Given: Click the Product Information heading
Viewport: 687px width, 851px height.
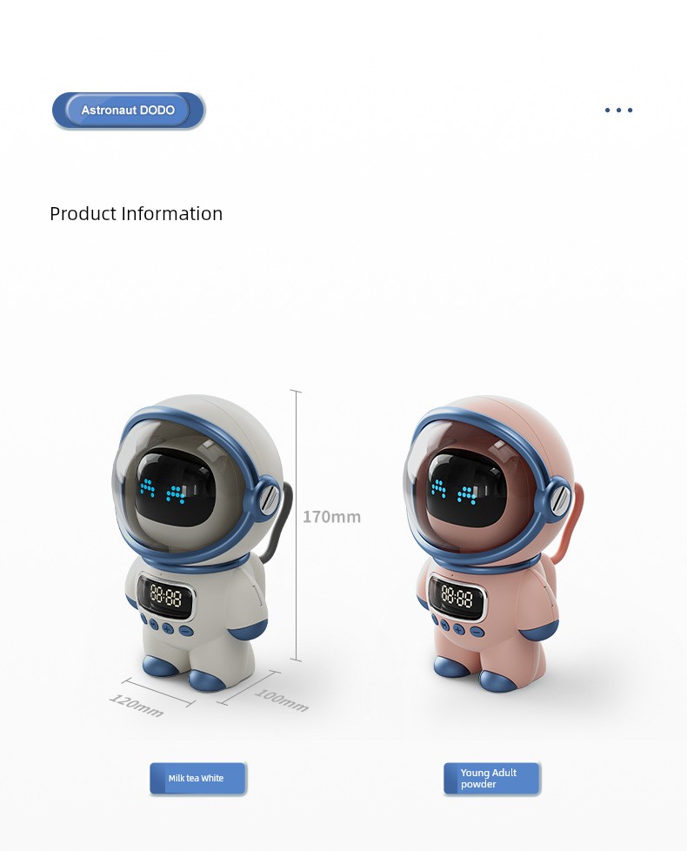Looking at the screenshot, I should click(x=137, y=214).
